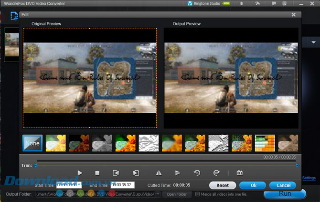
Task: Open the Settings link in main window
Action: click(x=309, y=178)
